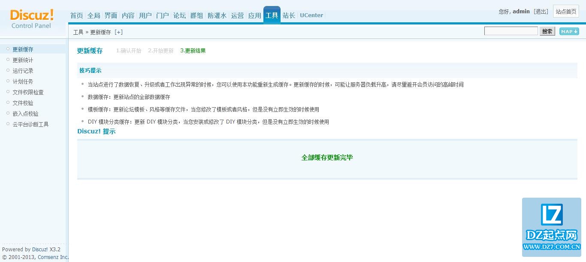586x262 pixels.
Task: Click the 退出 logout link
Action: click(541, 12)
